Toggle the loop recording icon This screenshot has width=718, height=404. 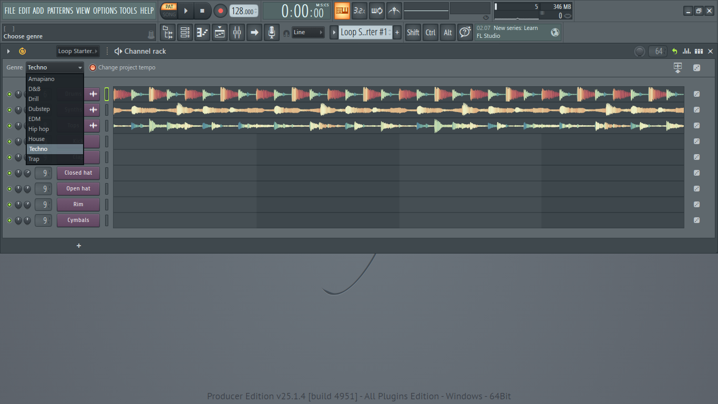pyautogui.click(x=377, y=11)
